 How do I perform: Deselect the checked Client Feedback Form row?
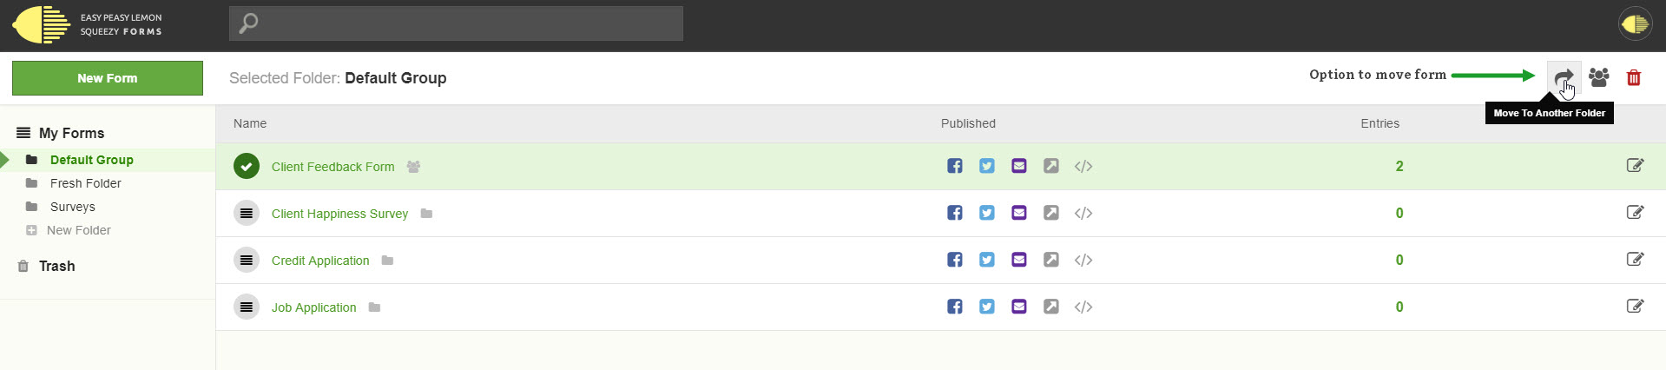coord(247,166)
